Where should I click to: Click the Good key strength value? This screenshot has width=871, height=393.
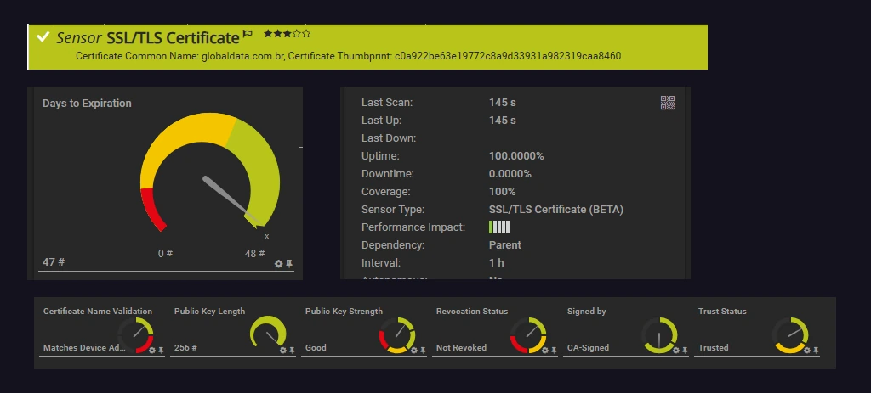pyautogui.click(x=316, y=347)
